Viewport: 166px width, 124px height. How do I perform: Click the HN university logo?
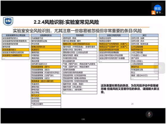point(8,21)
